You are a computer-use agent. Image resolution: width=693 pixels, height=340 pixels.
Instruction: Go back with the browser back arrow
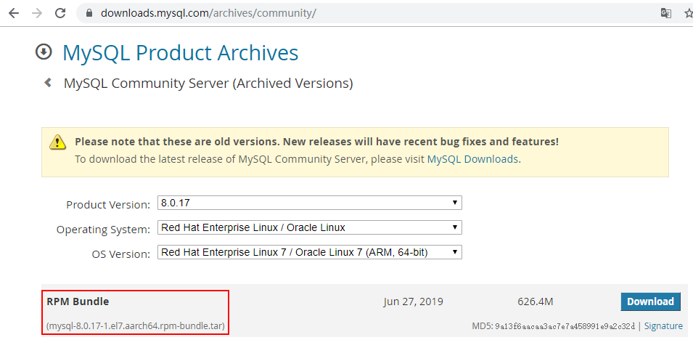tap(14, 13)
